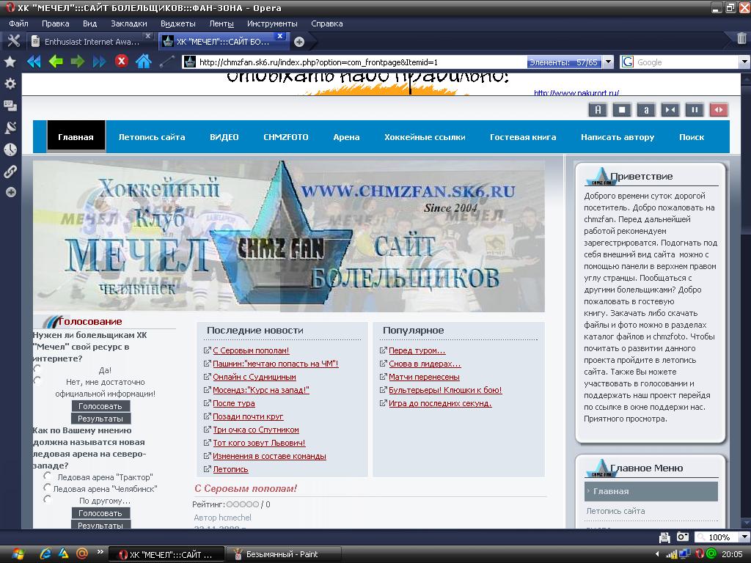The width and height of the screenshot is (751, 563).
Task: Decrease font size with small a button
Action: coord(645,110)
